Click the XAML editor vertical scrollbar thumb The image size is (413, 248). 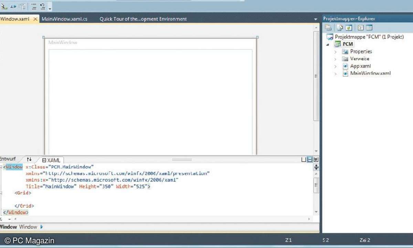point(316,186)
